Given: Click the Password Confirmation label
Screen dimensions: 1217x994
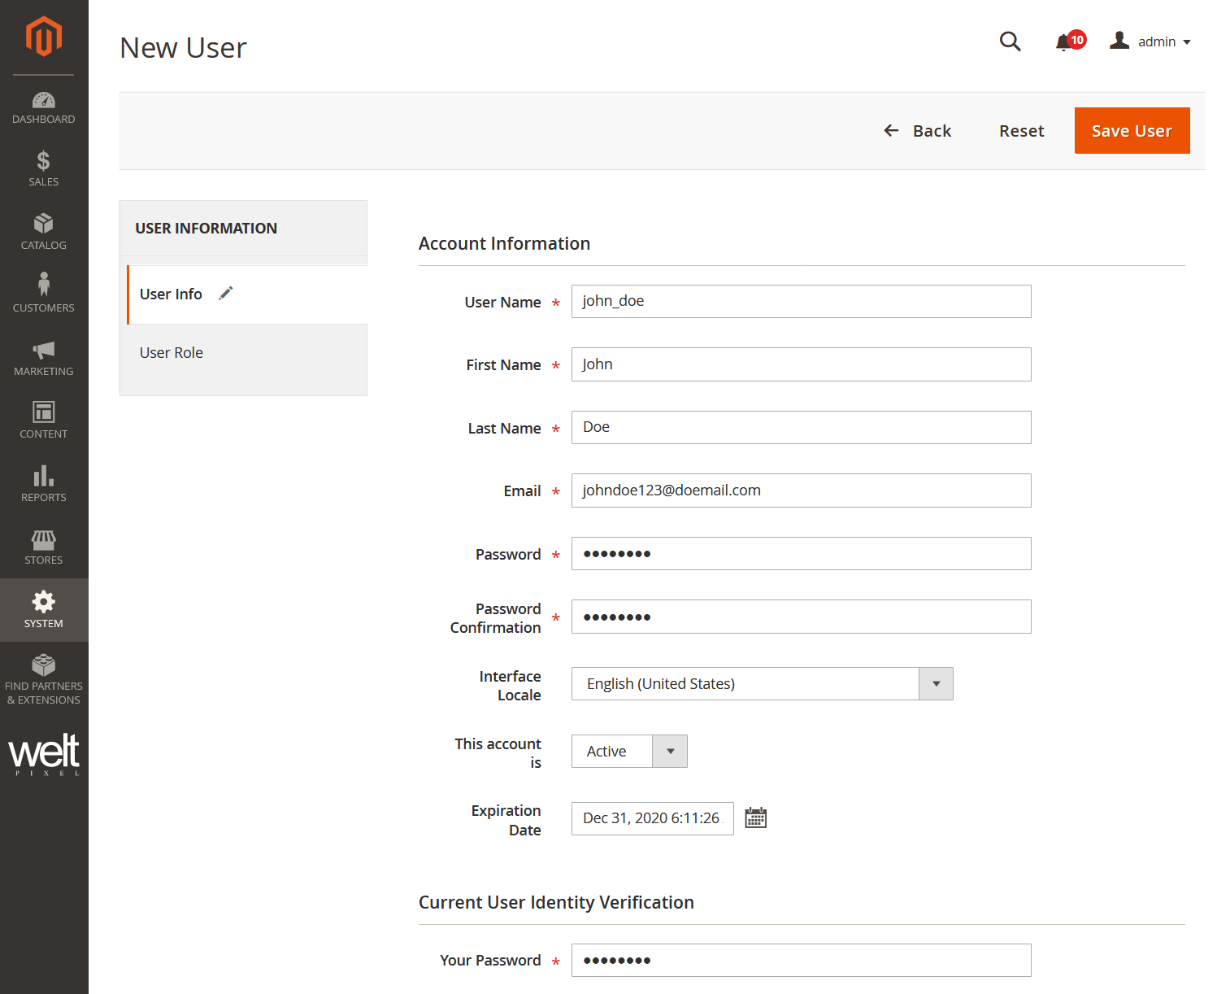Looking at the screenshot, I should [496, 618].
